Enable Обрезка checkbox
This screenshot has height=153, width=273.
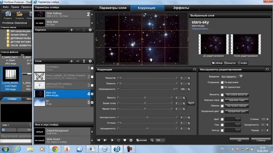[x=222, y=106]
